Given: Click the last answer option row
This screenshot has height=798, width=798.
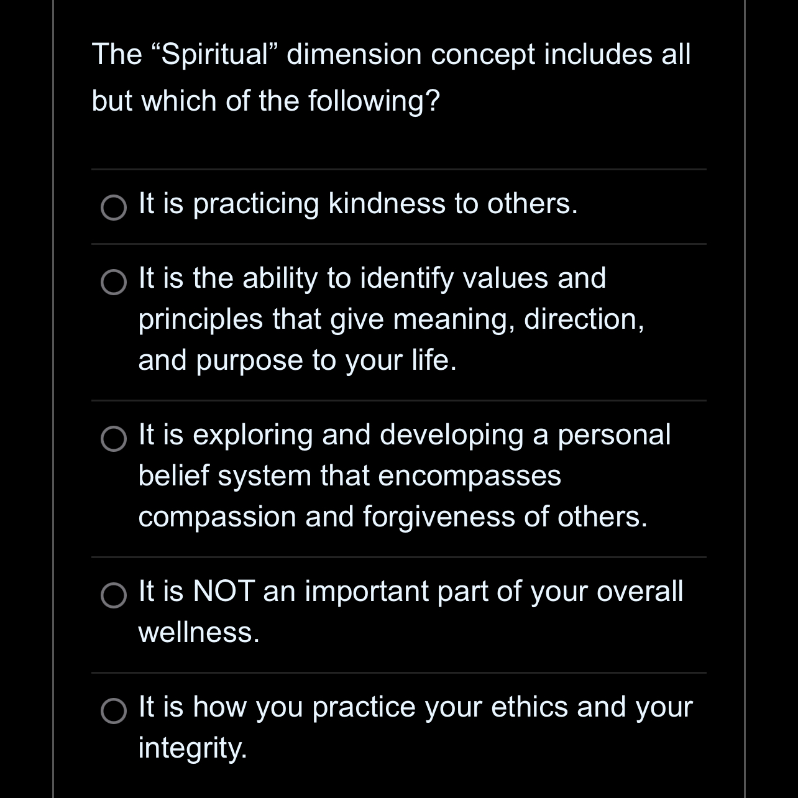Looking at the screenshot, I should [x=398, y=727].
